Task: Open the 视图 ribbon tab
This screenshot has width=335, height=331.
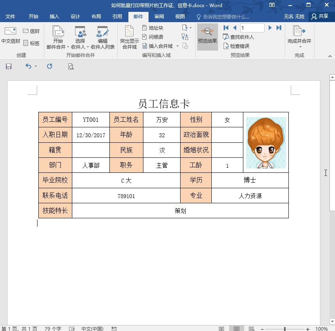Action: [x=180, y=16]
